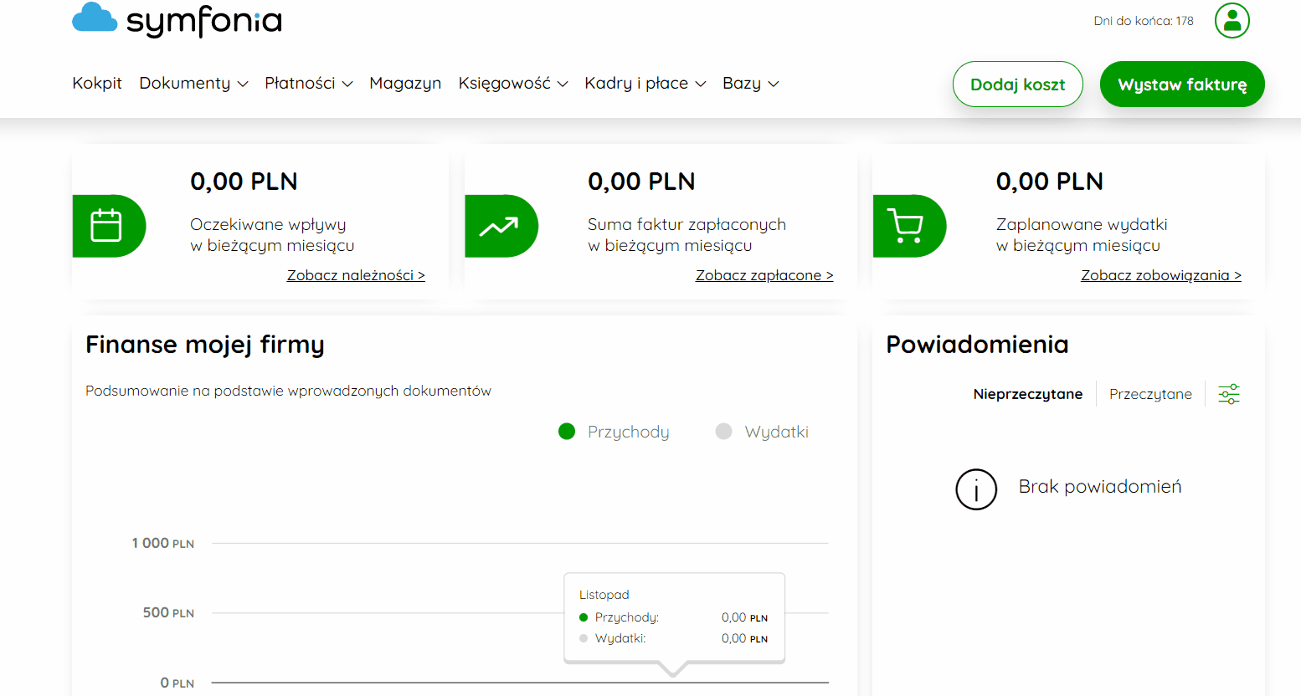Toggle Wydatki series in chart legend

[x=762, y=432]
